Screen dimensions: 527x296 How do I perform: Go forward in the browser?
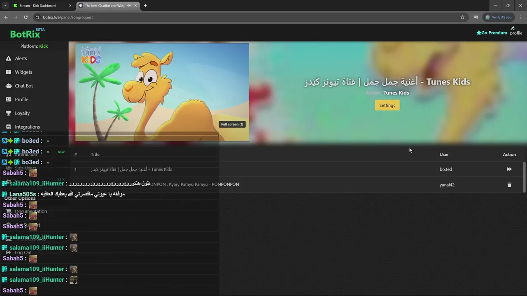tap(16, 17)
